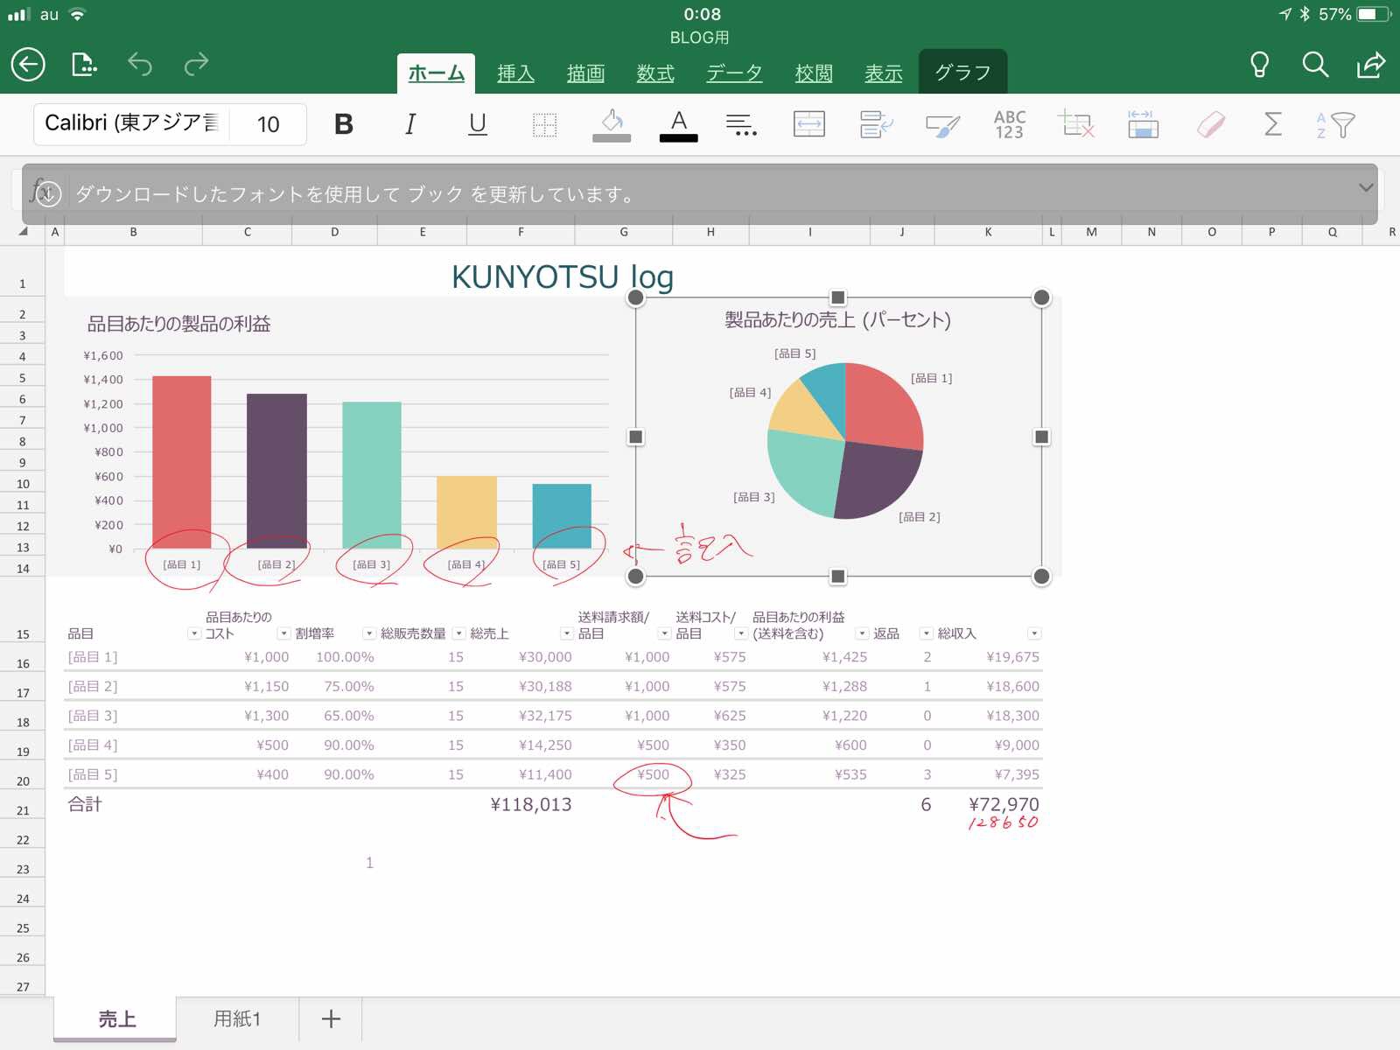This screenshot has width=1400, height=1050.
Task: Choose the fill color bucket
Action: pos(612,124)
